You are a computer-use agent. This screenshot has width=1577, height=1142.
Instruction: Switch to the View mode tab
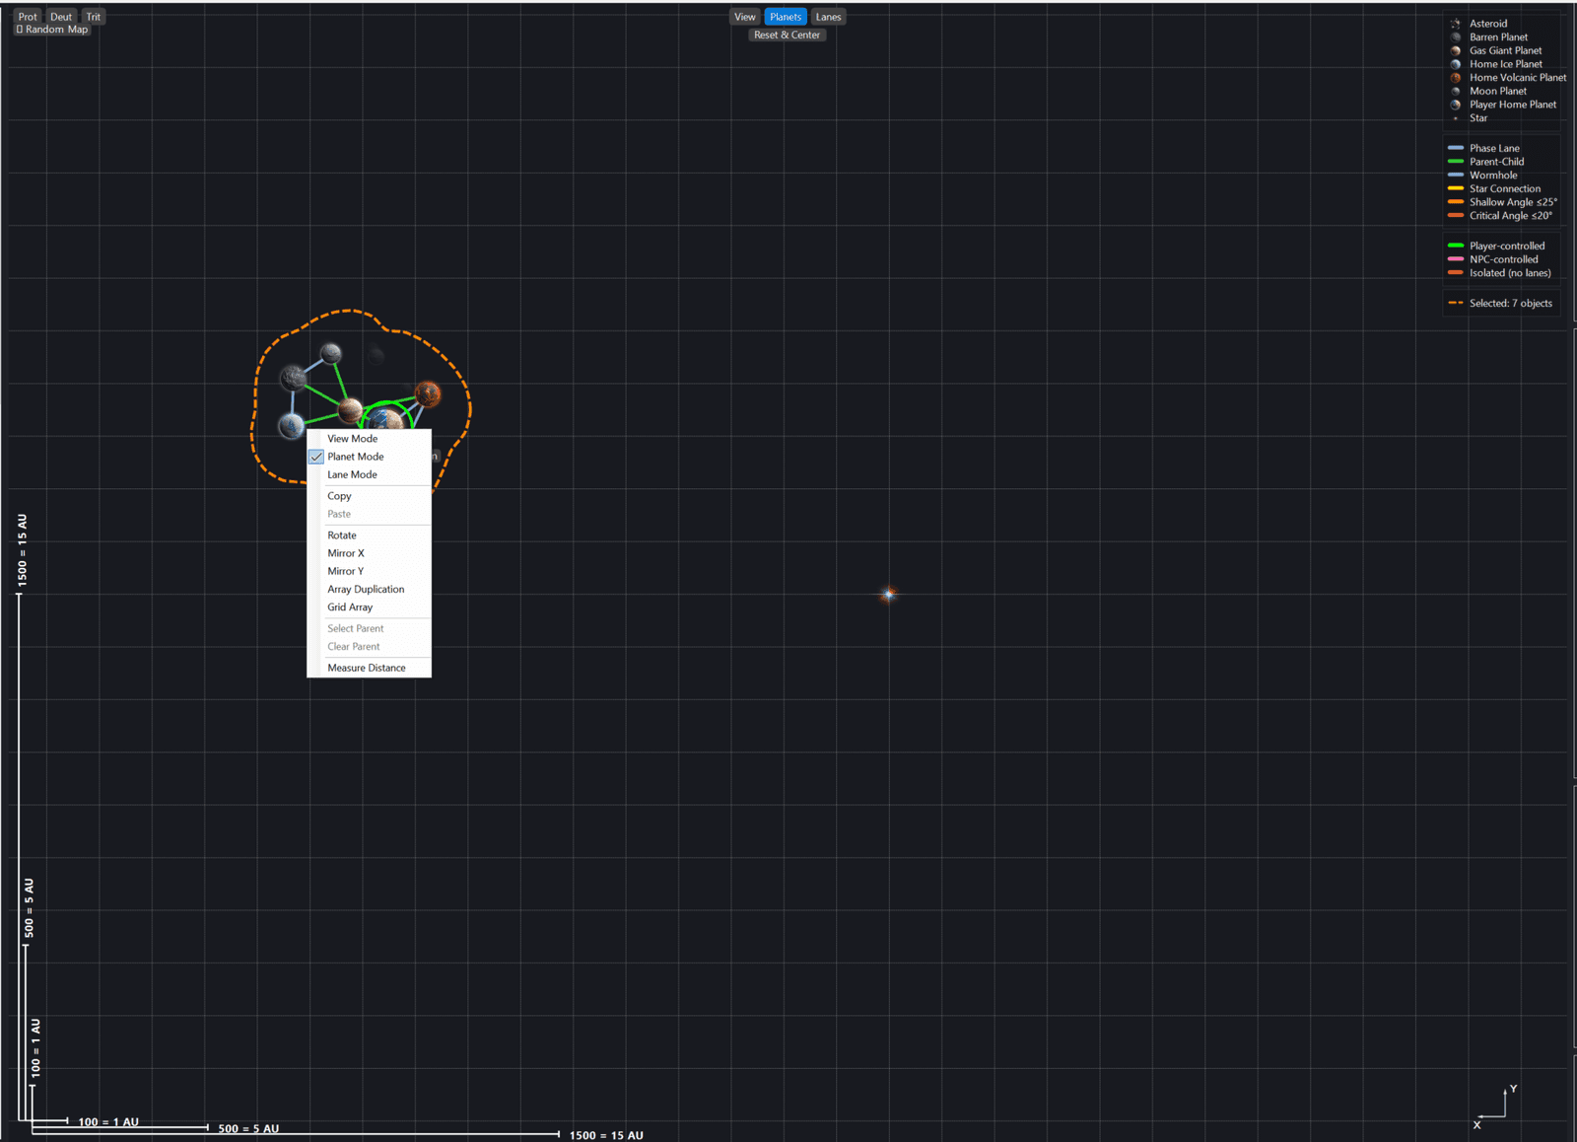(x=745, y=17)
